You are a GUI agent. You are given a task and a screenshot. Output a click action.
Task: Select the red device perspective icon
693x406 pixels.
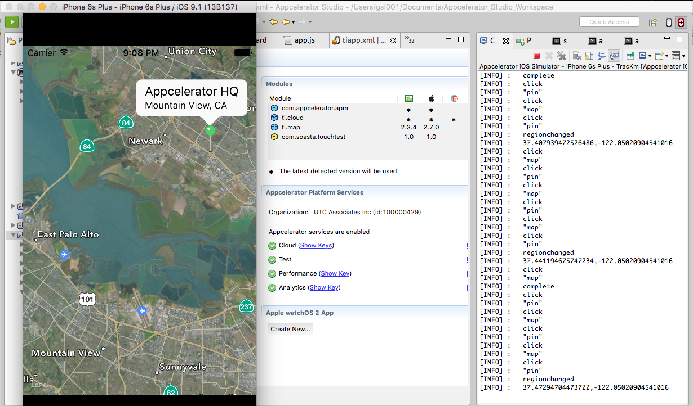[x=681, y=22]
